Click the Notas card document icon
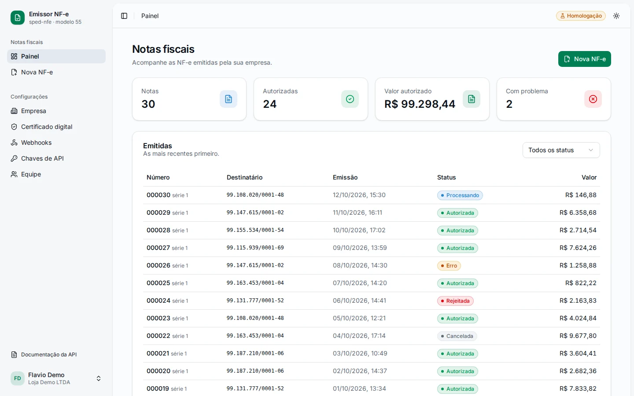 (x=229, y=99)
